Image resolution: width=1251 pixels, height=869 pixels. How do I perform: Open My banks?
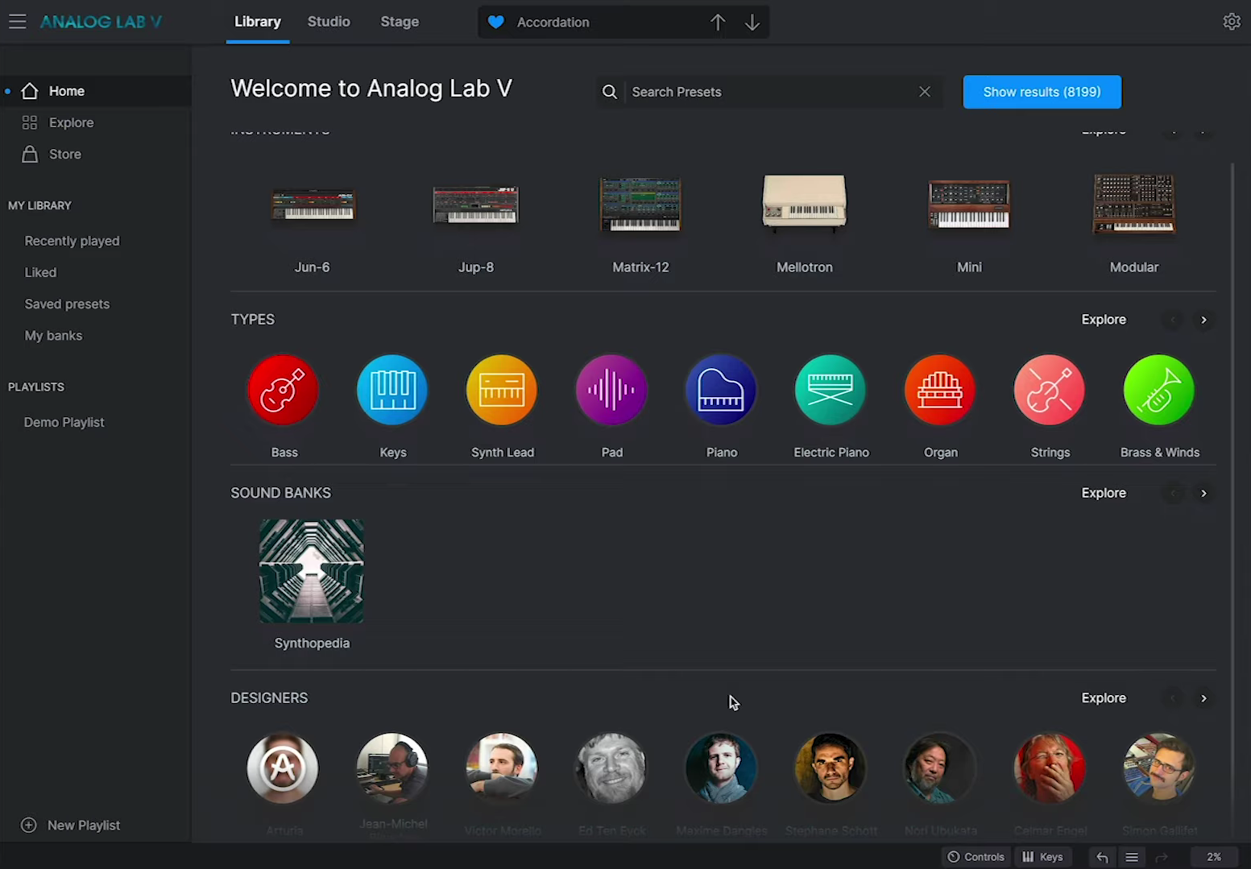pos(53,335)
